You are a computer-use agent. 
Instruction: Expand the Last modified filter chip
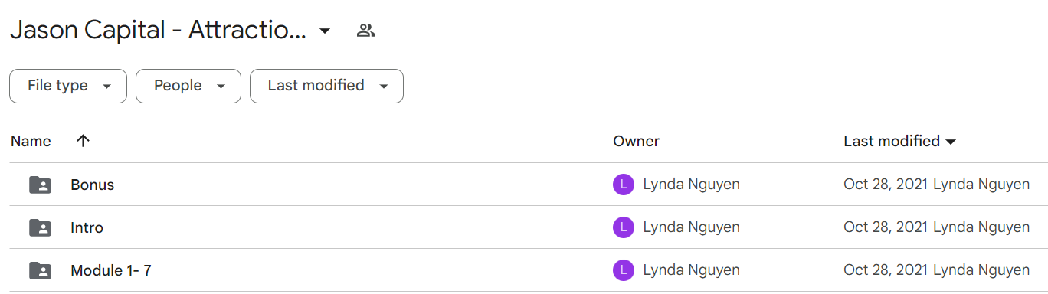[326, 86]
